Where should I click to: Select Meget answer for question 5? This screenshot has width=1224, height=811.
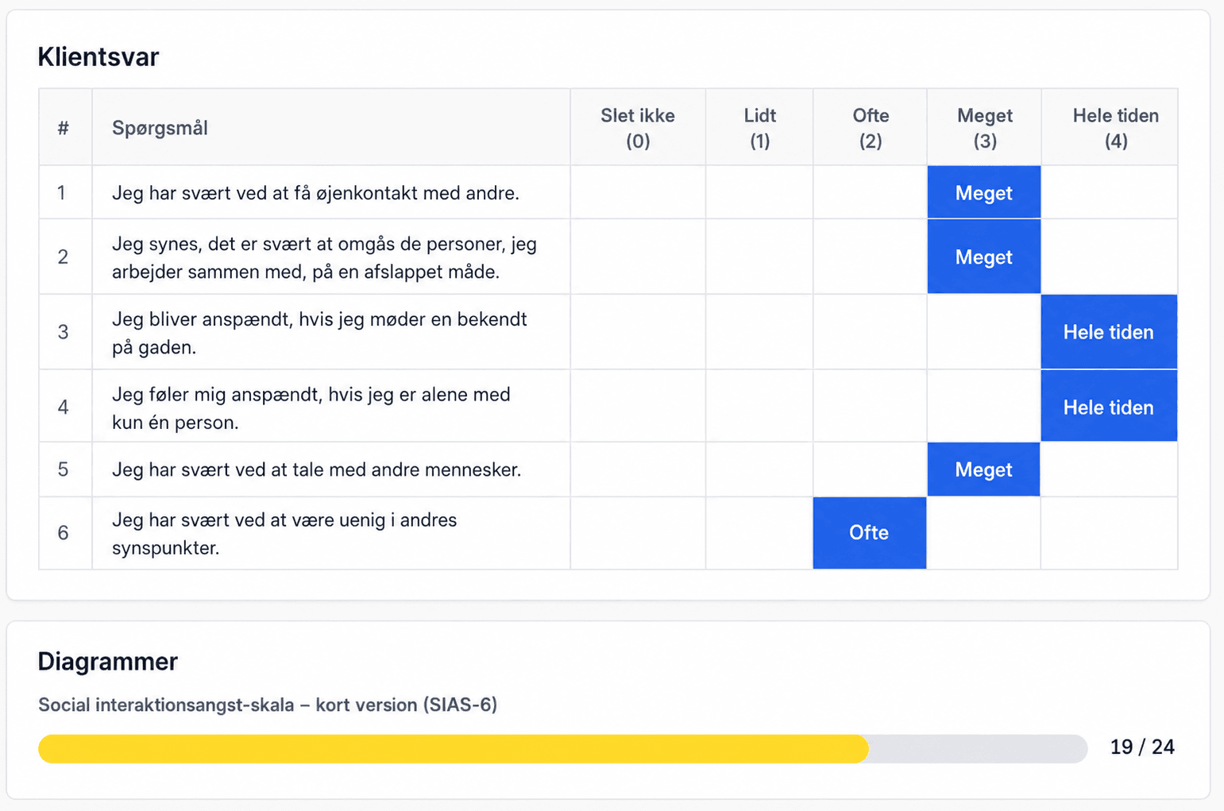(983, 469)
